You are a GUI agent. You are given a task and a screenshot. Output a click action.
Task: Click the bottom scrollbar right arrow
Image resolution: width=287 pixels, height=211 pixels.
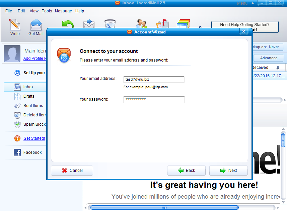278,208
